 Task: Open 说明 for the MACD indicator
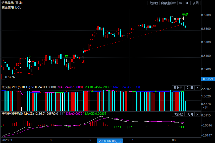click(x=190, y=114)
